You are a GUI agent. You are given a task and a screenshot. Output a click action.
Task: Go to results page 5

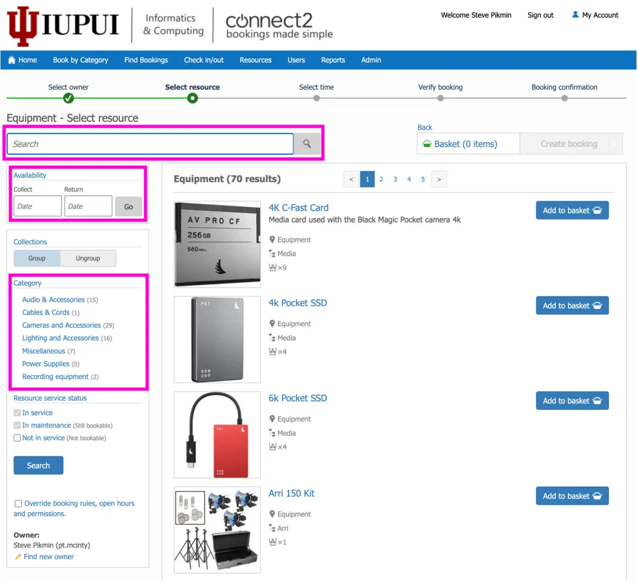coord(423,179)
